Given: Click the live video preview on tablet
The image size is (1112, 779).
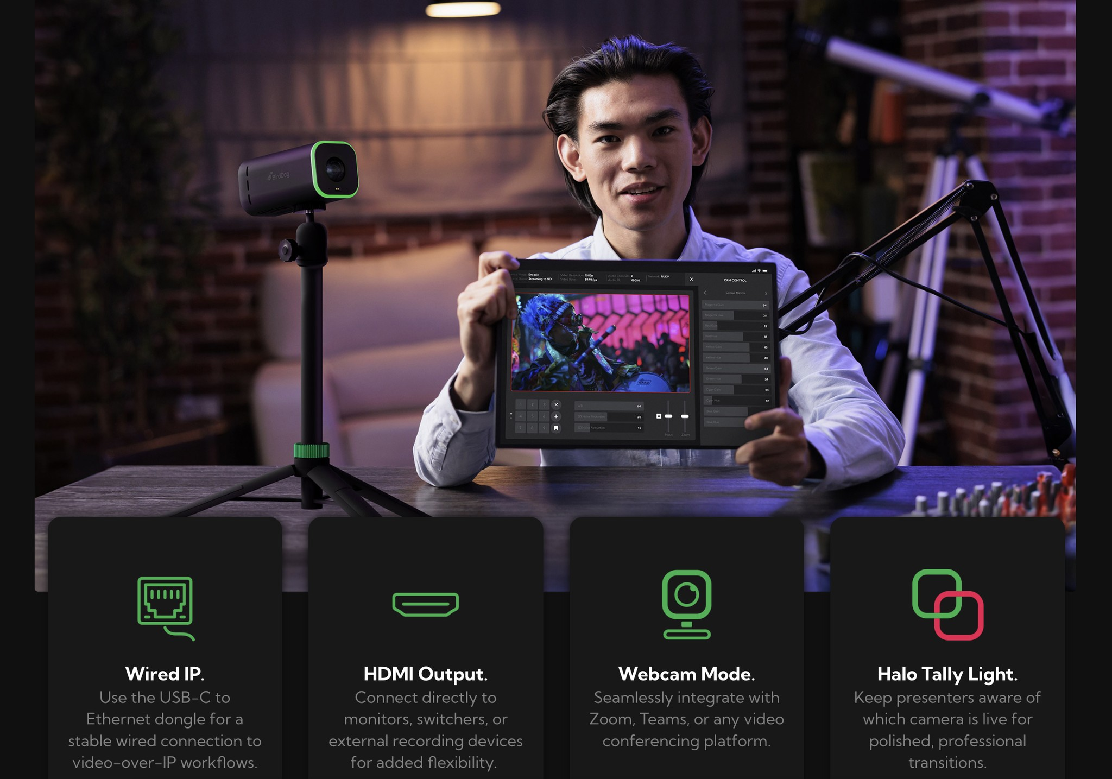Looking at the screenshot, I should coord(601,343).
